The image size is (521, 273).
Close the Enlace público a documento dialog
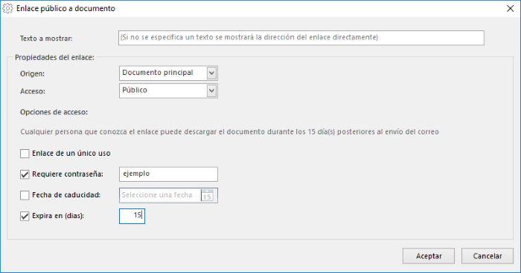[x=510, y=9]
